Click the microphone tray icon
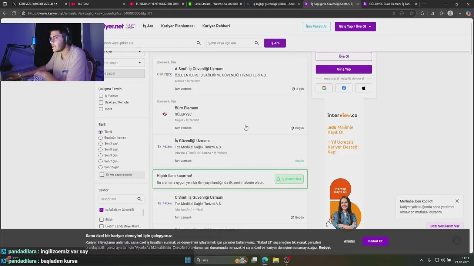474x266 pixels. click(429, 260)
